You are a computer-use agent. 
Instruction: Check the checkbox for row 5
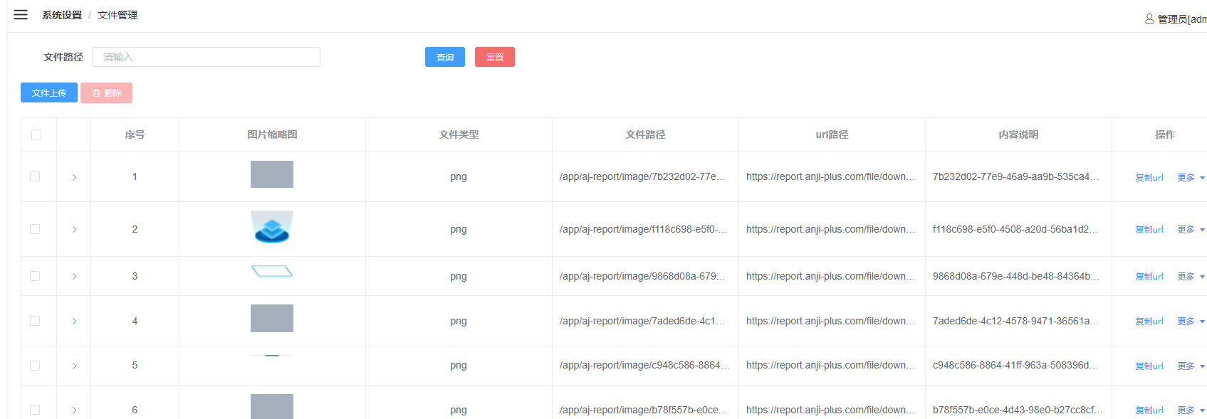pos(35,366)
